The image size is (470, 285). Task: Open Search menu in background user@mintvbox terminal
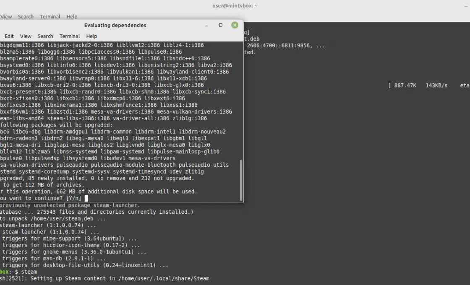[x=26, y=17]
